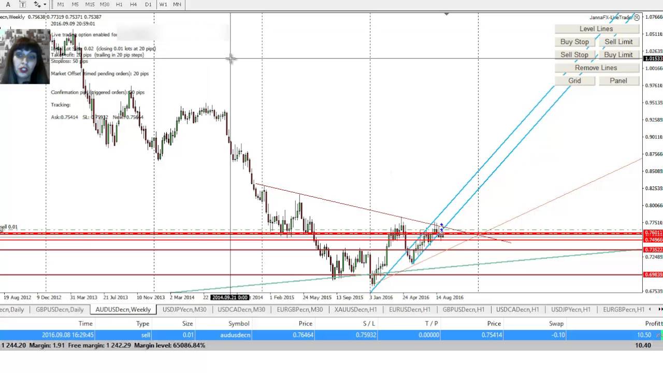
Task: Open the arrows objects tool
Action: tap(37, 4)
